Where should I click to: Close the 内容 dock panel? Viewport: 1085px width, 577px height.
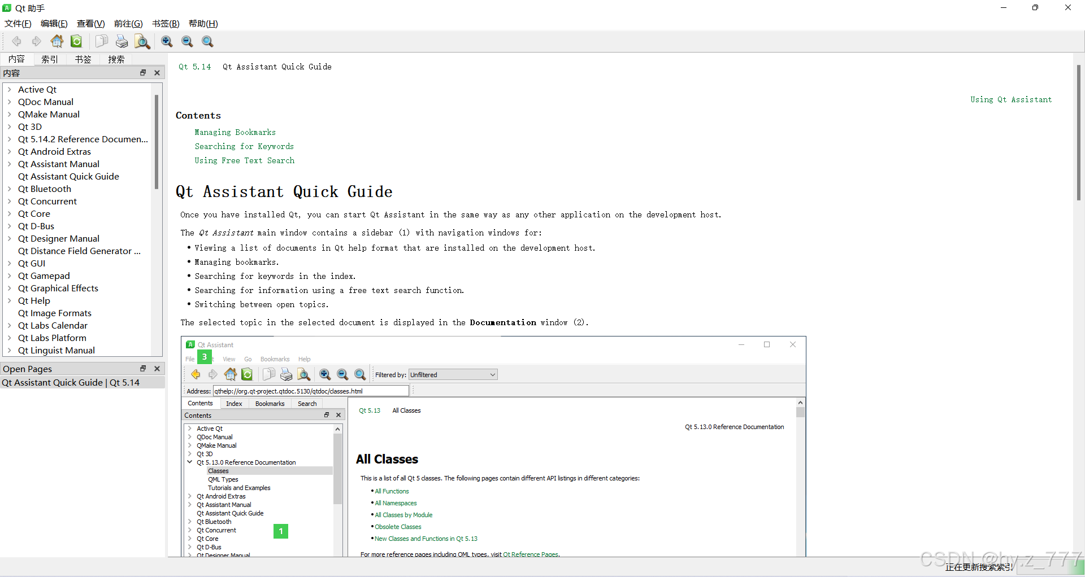[x=157, y=73]
